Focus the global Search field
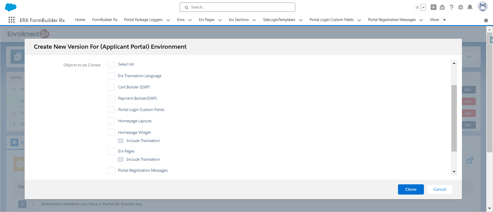Screen dimensions: 493x212 click(238, 7)
